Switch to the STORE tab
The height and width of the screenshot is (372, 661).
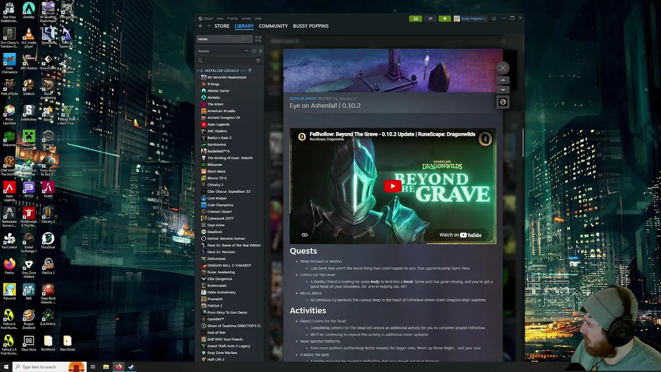point(222,26)
